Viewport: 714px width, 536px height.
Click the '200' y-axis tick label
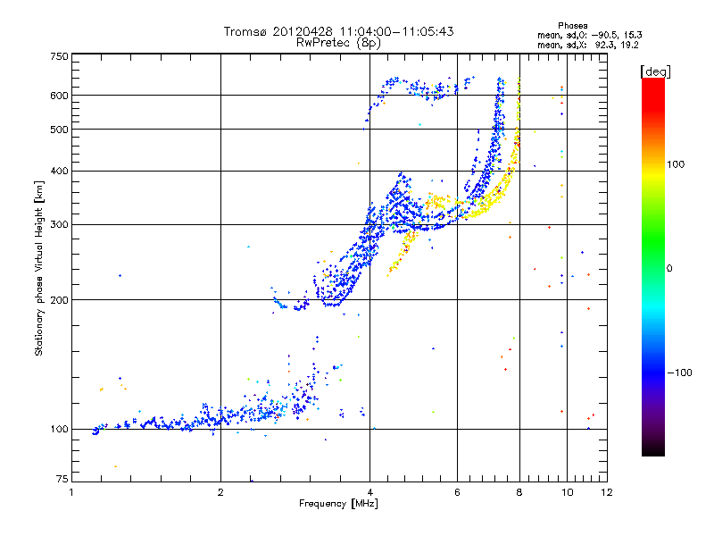point(59,300)
